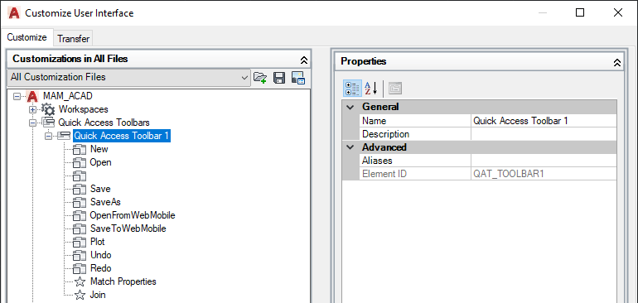This screenshot has width=638, height=303.
Task: Select the Customize tab
Action: click(x=27, y=37)
